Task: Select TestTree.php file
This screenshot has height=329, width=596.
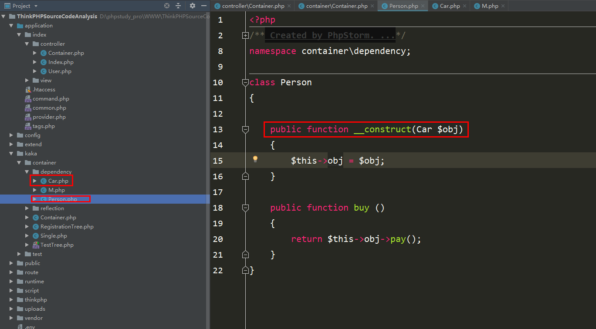Action: click(57, 245)
